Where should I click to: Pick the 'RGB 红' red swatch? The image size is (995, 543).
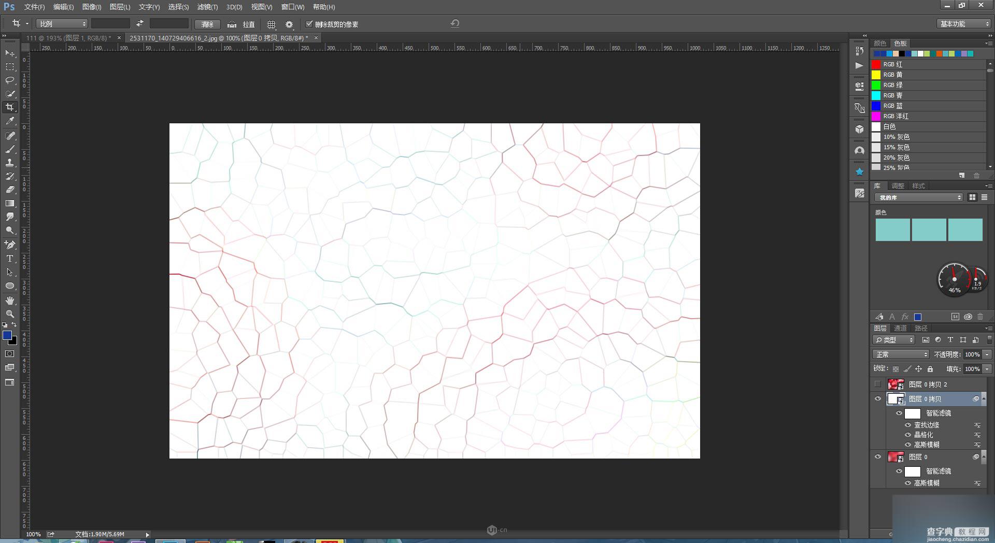pos(876,64)
